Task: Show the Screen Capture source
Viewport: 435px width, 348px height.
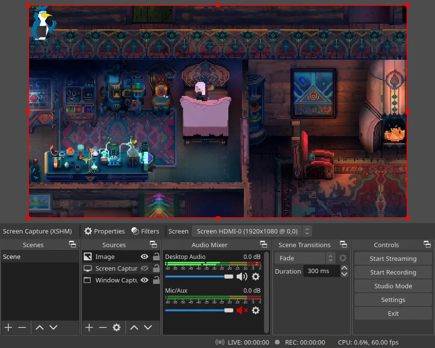Action: click(145, 268)
